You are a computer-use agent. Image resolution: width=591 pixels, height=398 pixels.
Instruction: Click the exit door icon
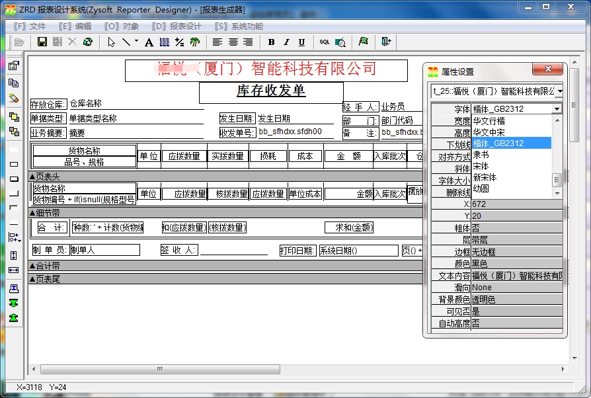click(386, 42)
